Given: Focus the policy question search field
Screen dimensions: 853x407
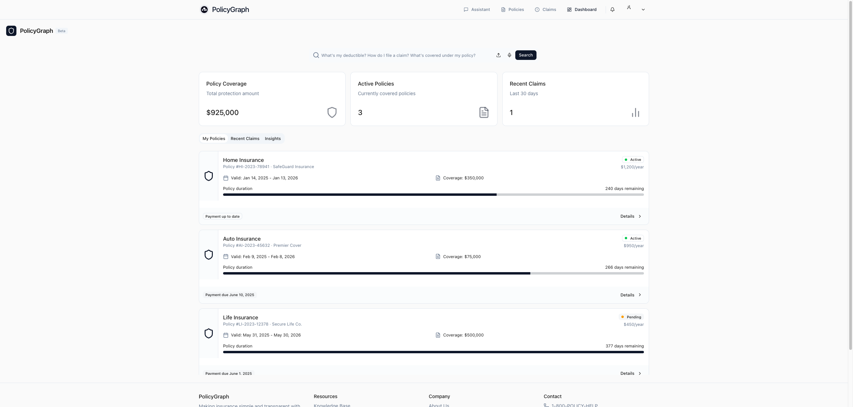Looking at the screenshot, I should click(x=398, y=55).
